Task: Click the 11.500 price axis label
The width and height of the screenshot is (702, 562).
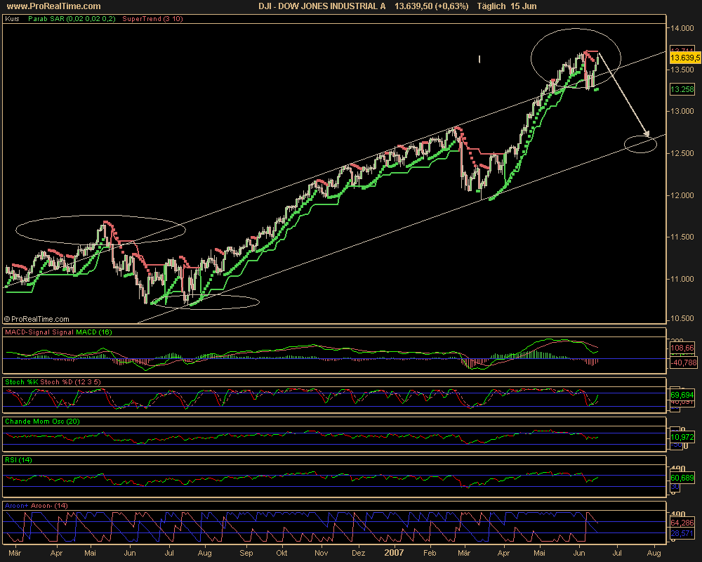Action: point(682,237)
